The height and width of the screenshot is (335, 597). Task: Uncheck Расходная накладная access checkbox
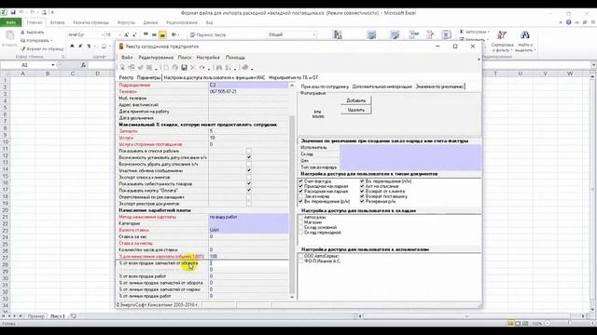(300, 192)
